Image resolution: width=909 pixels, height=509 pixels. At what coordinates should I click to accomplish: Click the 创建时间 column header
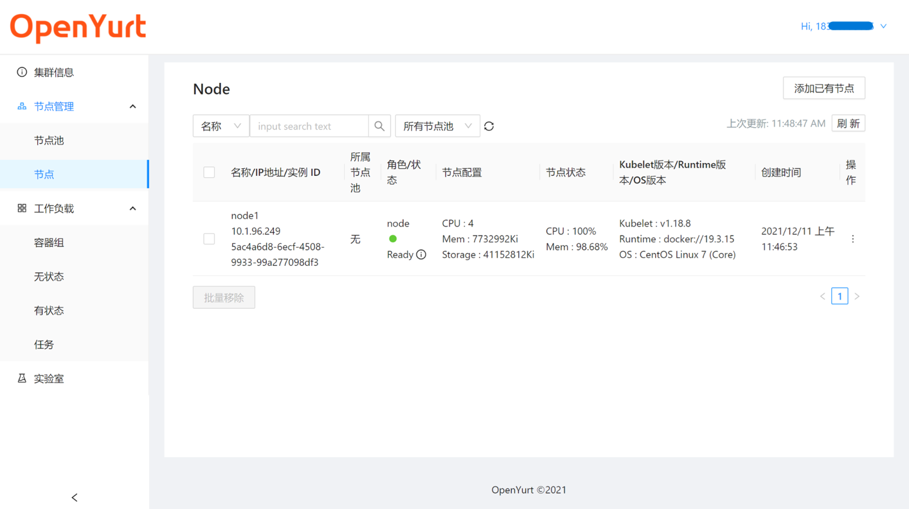[781, 173]
